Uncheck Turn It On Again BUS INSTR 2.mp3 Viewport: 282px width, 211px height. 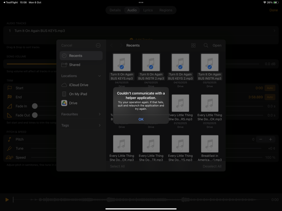click(151, 63)
